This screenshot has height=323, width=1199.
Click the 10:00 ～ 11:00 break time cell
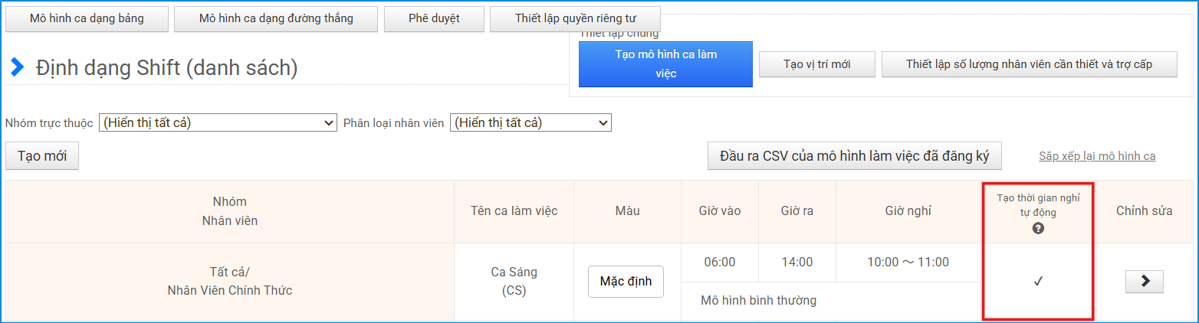[x=908, y=263]
